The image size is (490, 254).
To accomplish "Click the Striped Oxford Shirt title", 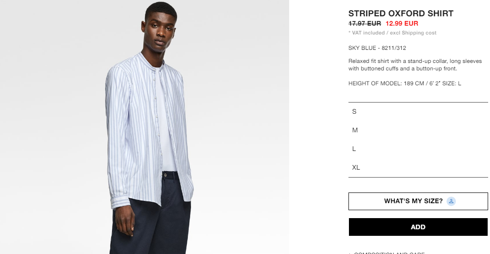I will pos(401,14).
